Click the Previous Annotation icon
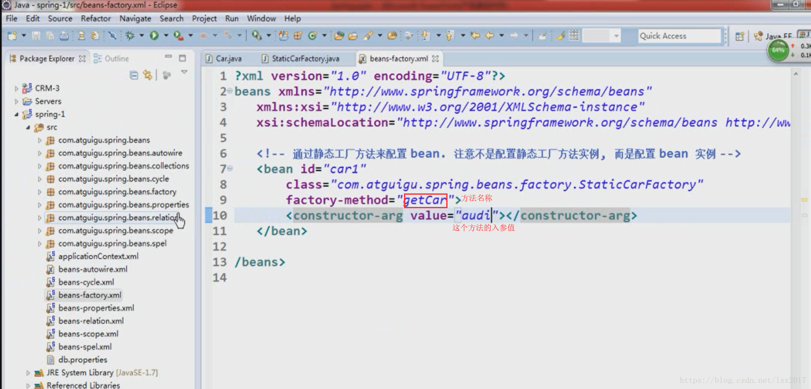The height and width of the screenshot is (389, 811). click(450, 36)
